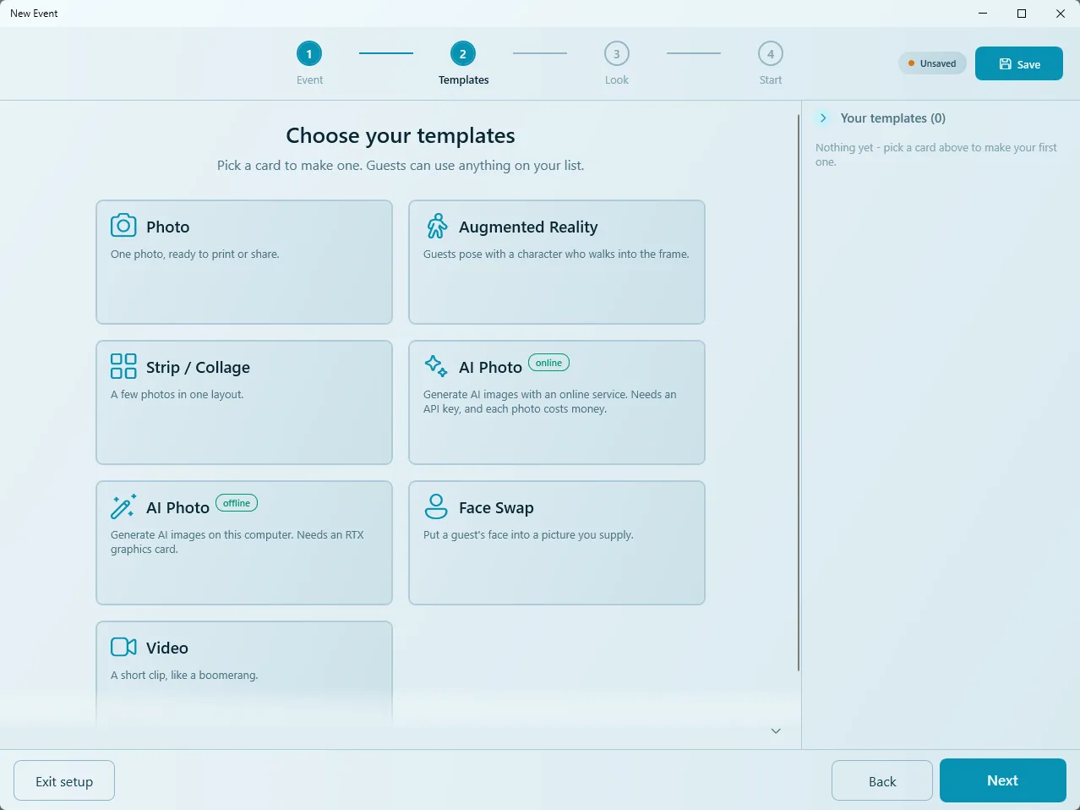Click 'A few photos in one layout.' text
The width and height of the screenshot is (1080, 810).
tap(177, 394)
